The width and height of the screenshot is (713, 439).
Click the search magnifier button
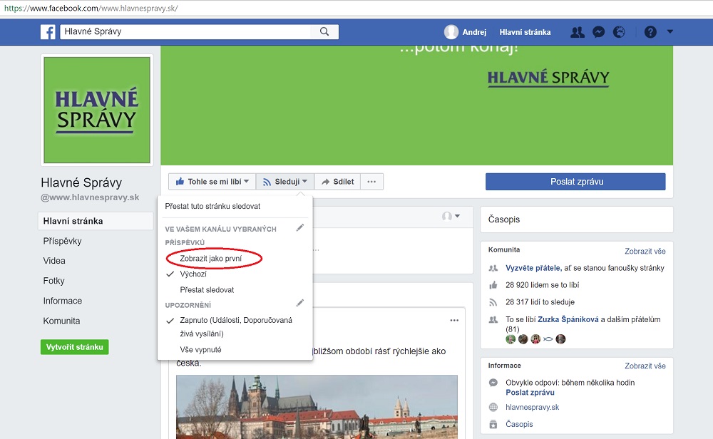click(324, 31)
